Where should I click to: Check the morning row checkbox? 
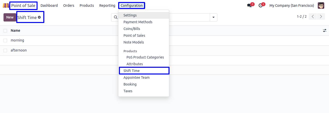point(5,40)
